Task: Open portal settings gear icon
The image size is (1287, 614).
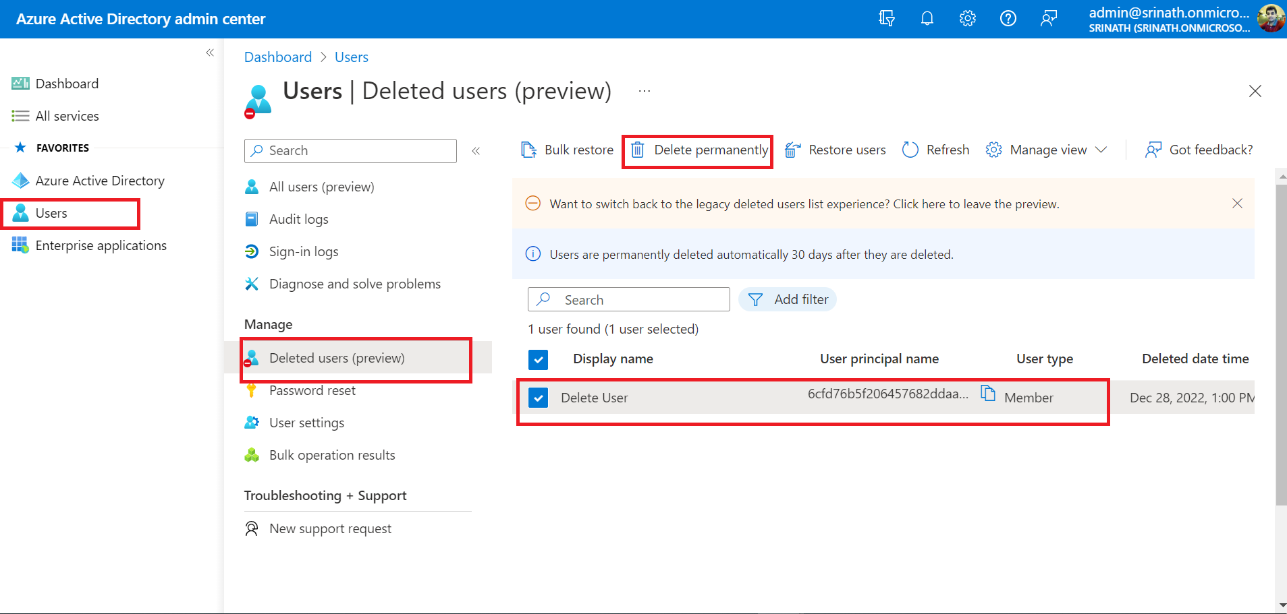Action: (968, 19)
